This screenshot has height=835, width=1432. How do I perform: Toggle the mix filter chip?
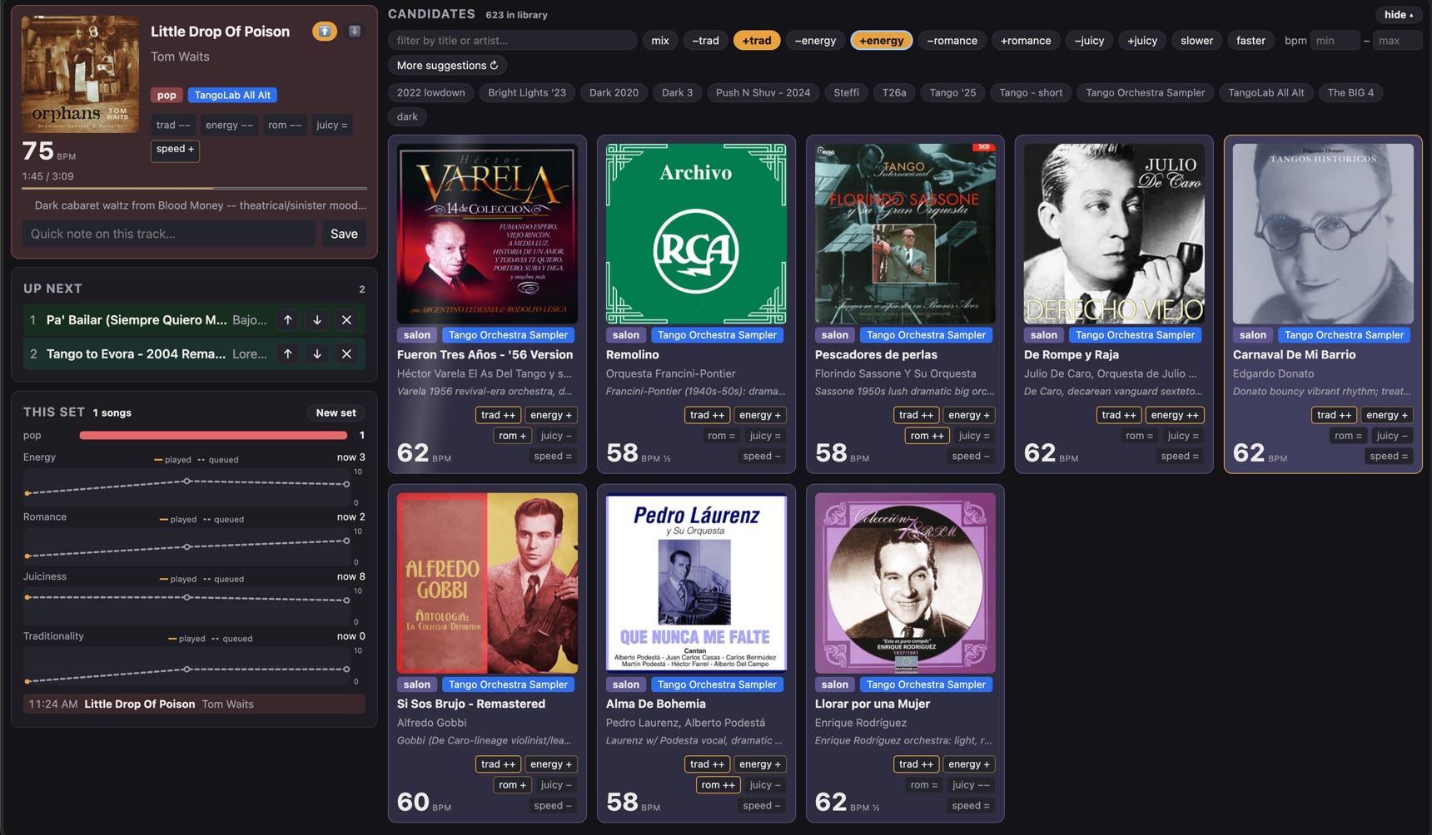tap(660, 40)
